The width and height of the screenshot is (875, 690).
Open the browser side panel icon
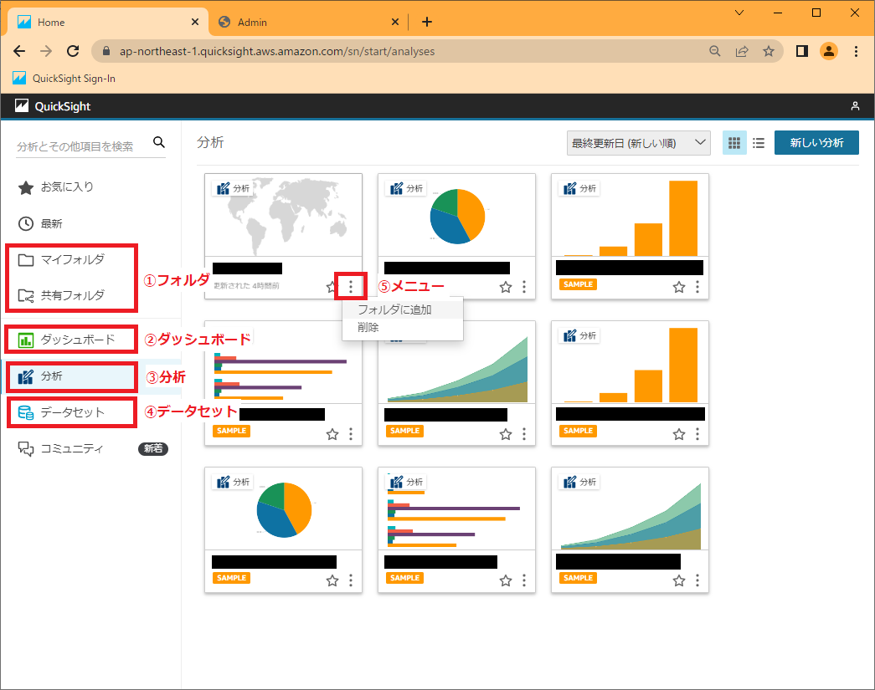coord(802,51)
